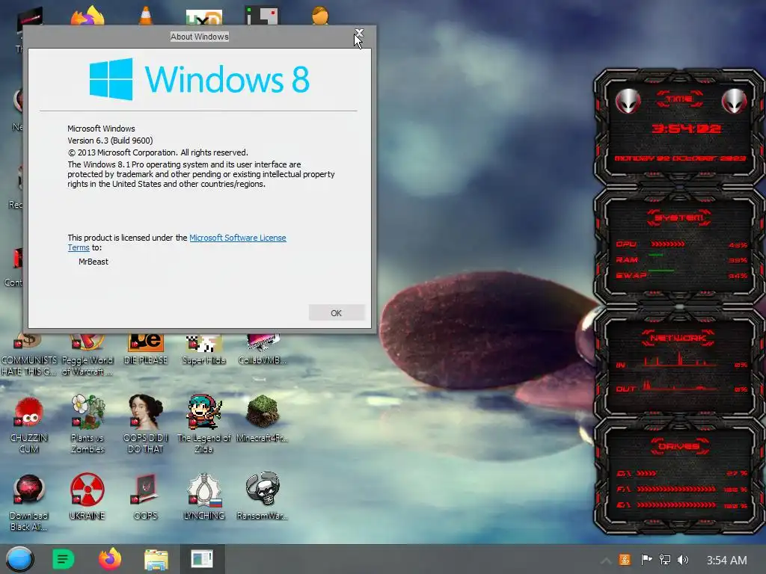
Task: Expand the hidden tray icons chevron
Action: point(606,561)
